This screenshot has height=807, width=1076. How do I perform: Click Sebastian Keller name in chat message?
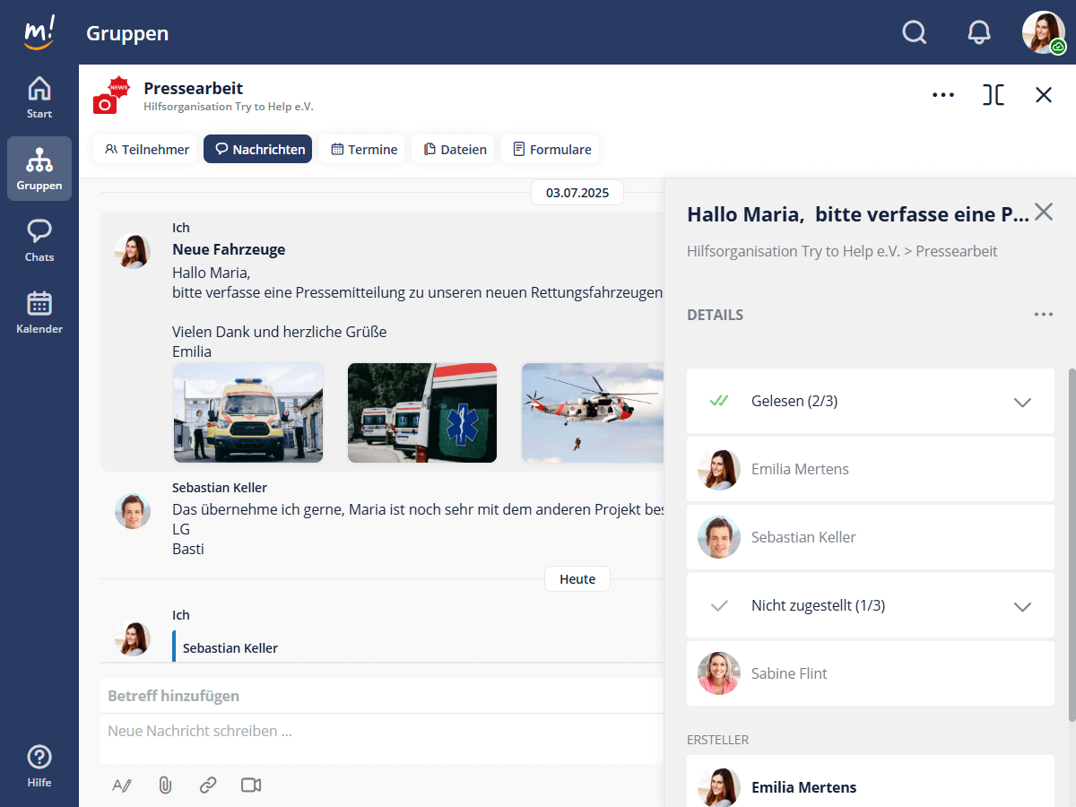(x=220, y=488)
